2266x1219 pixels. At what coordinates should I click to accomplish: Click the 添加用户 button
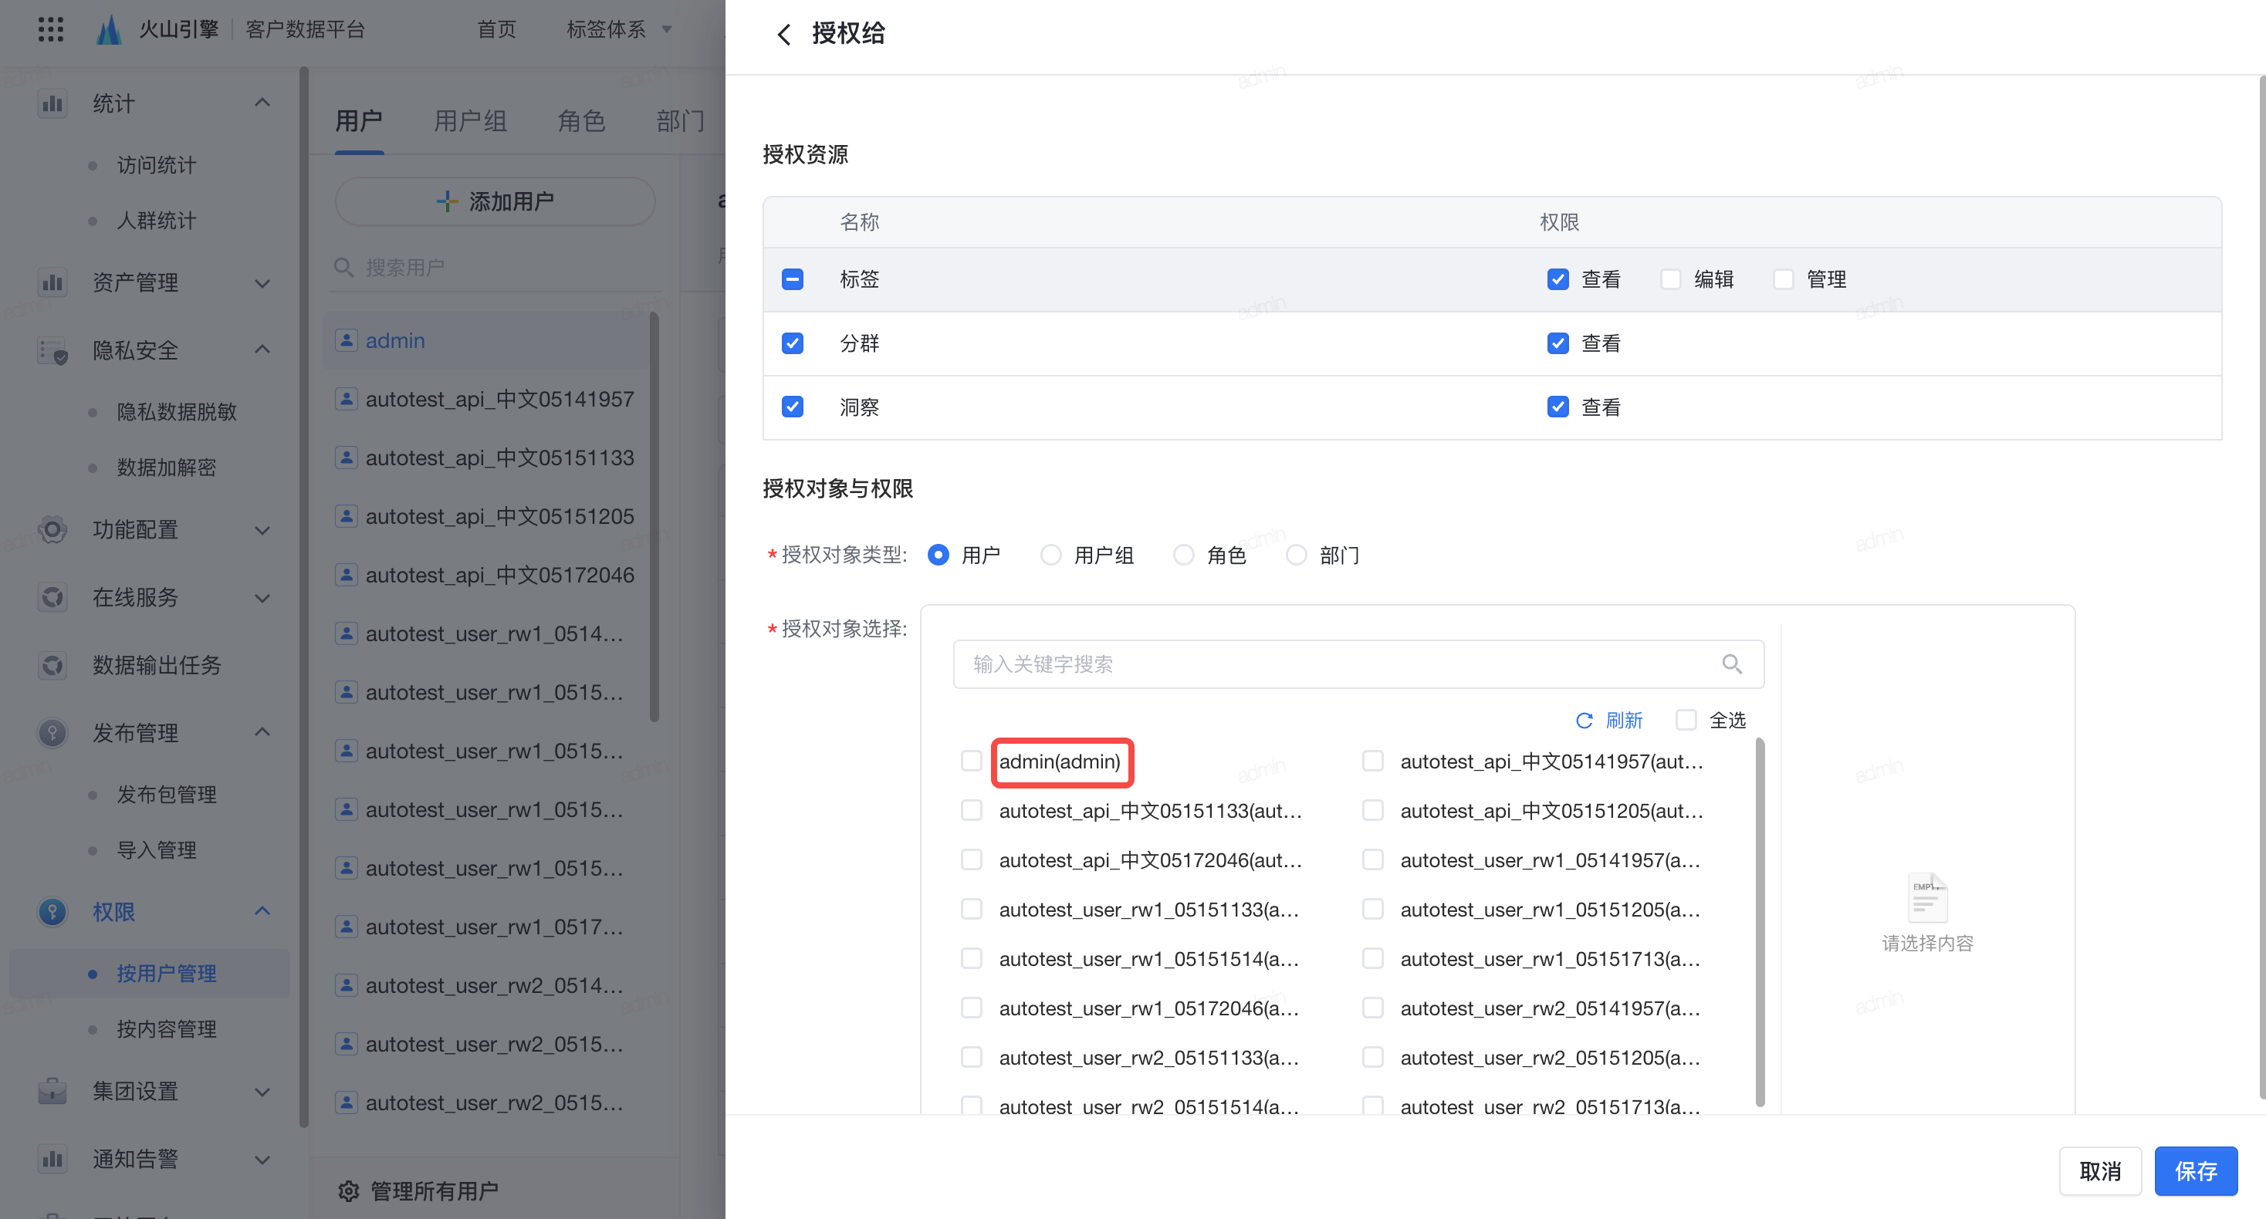[495, 201]
